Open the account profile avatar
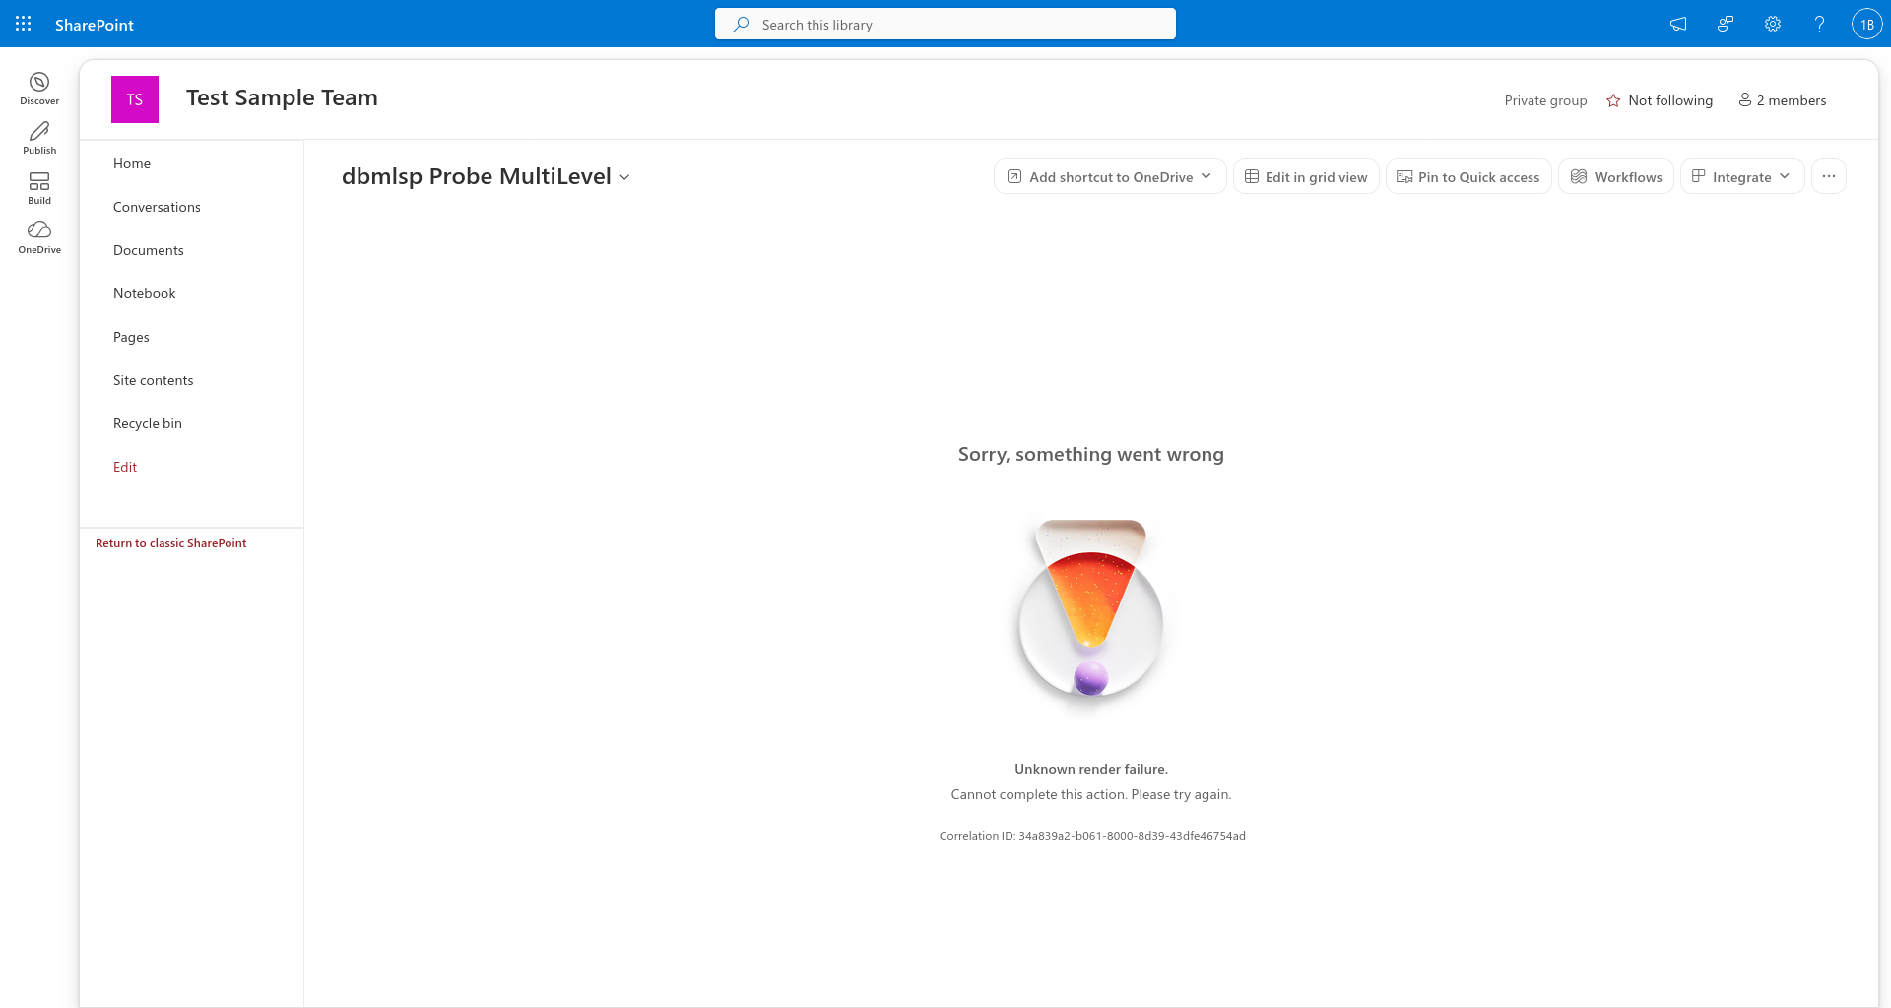Image resolution: width=1891 pixels, height=1008 pixels. (x=1867, y=24)
